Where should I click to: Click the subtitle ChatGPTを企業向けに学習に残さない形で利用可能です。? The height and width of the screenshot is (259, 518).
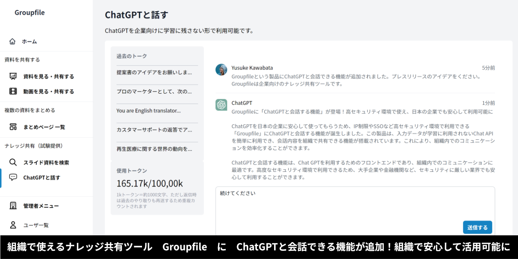click(179, 31)
